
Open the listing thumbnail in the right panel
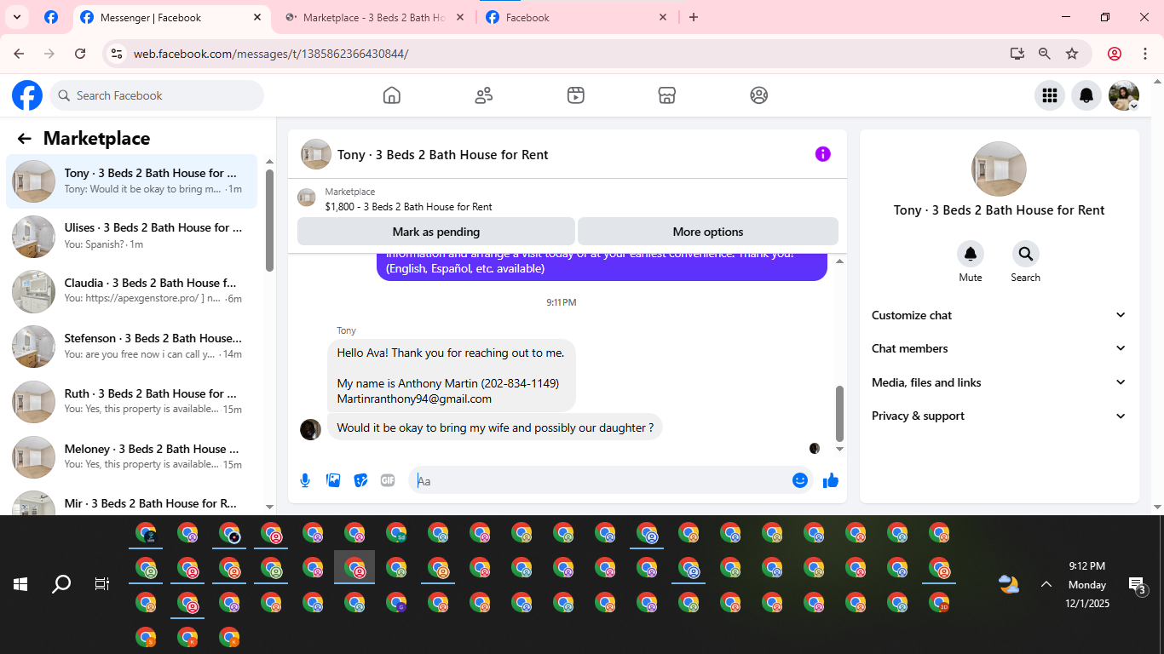click(999, 169)
